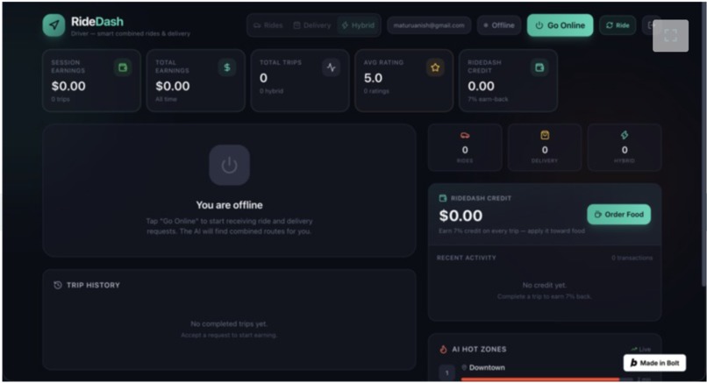Click the Total Earnings dollar icon
707x383 pixels.
(x=227, y=67)
